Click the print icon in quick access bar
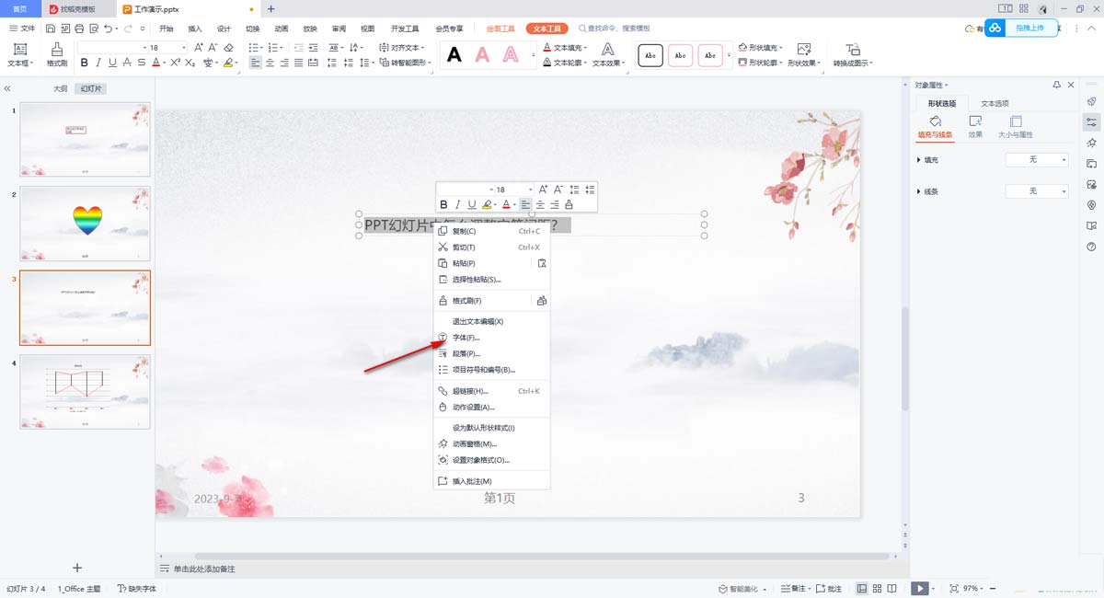This screenshot has width=1104, height=598. pos(79,29)
